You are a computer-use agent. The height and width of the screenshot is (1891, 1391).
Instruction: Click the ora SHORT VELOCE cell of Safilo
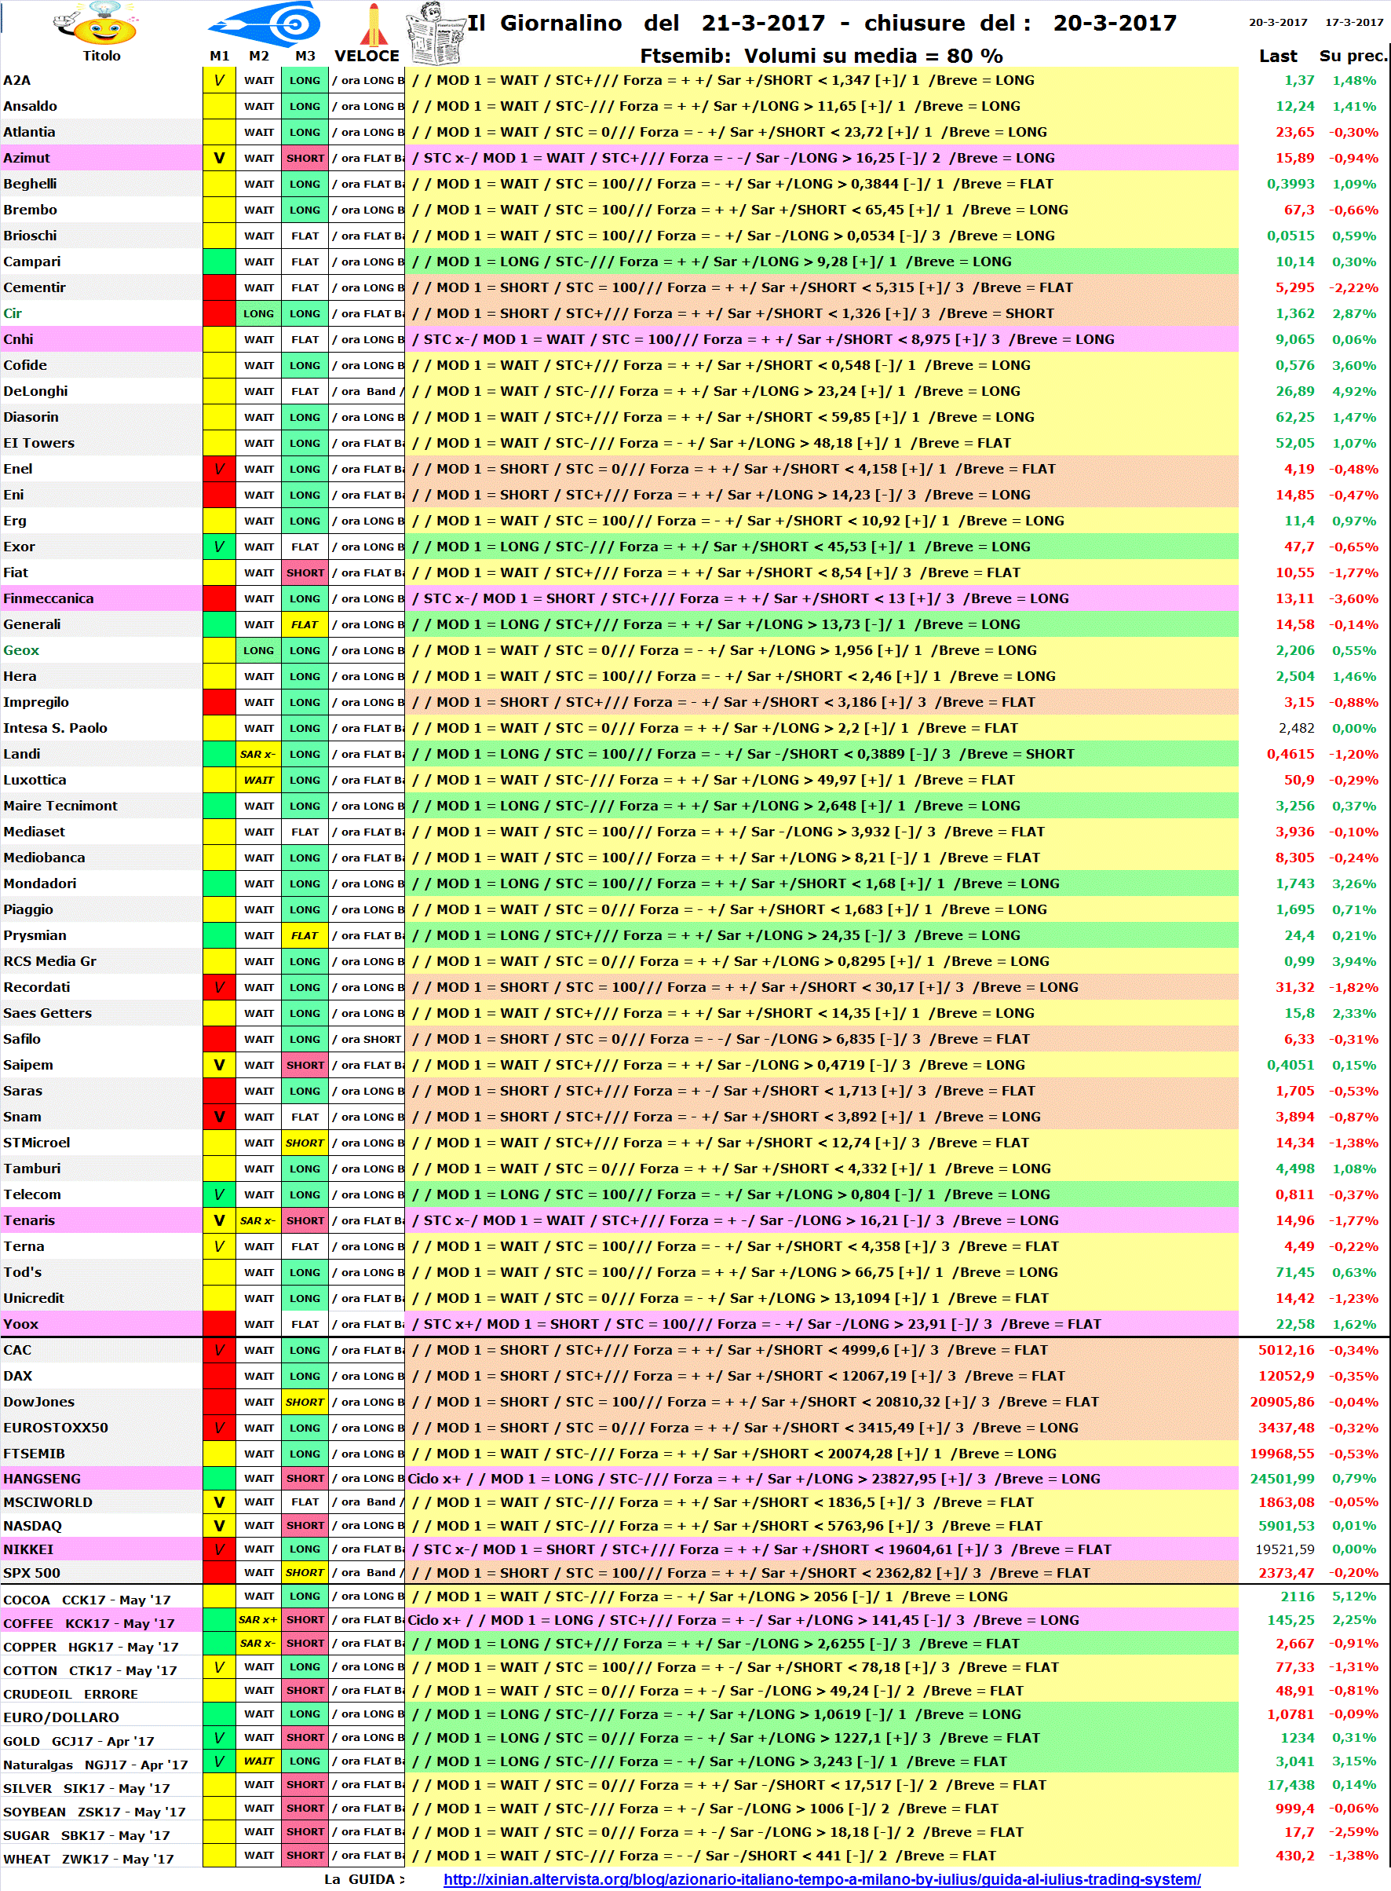(x=368, y=1039)
